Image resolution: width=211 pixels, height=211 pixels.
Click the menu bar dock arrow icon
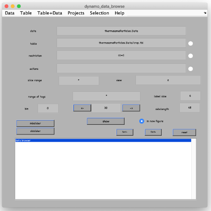(x=205, y=13)
